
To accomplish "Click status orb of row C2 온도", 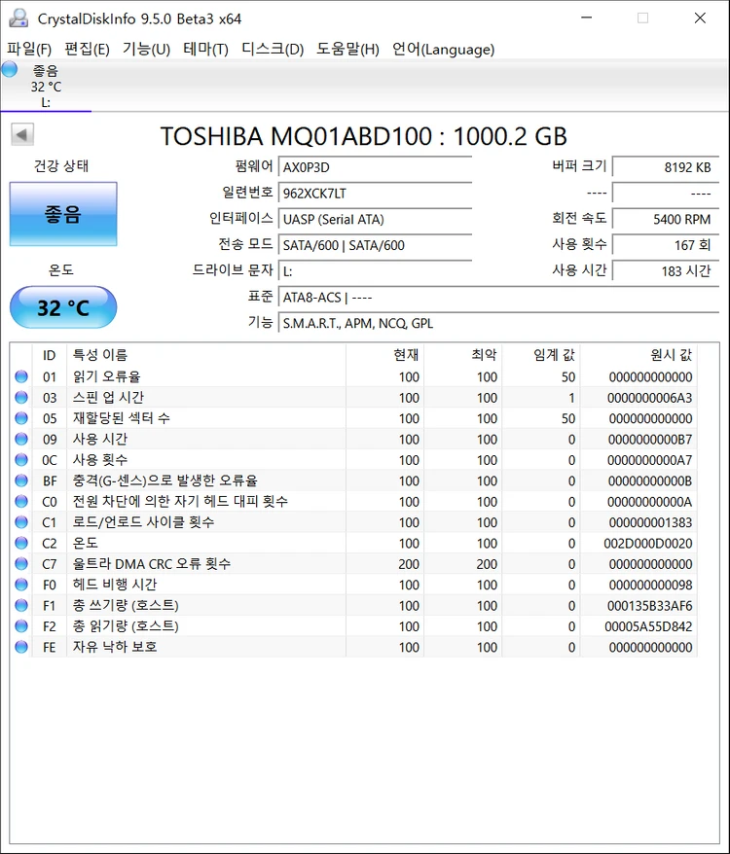I will (21, 543).
